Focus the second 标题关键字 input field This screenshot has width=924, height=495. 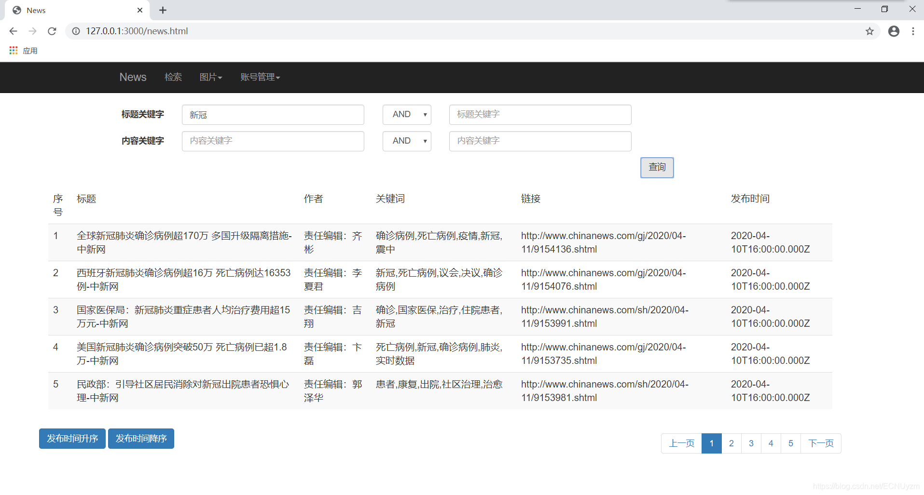pyautogui.click(x=540, y=115)
